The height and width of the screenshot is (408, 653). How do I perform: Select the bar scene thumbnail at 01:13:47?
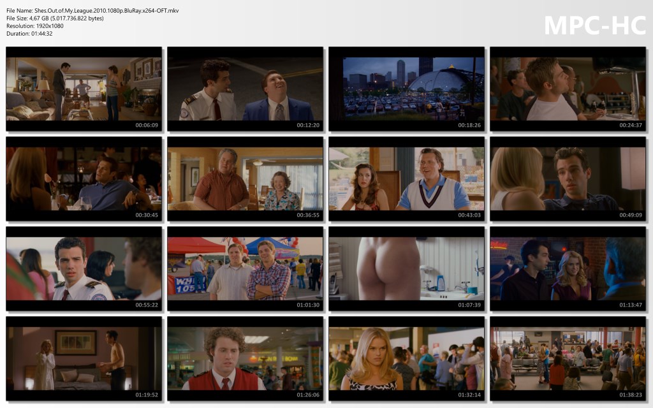click(568, 268)
